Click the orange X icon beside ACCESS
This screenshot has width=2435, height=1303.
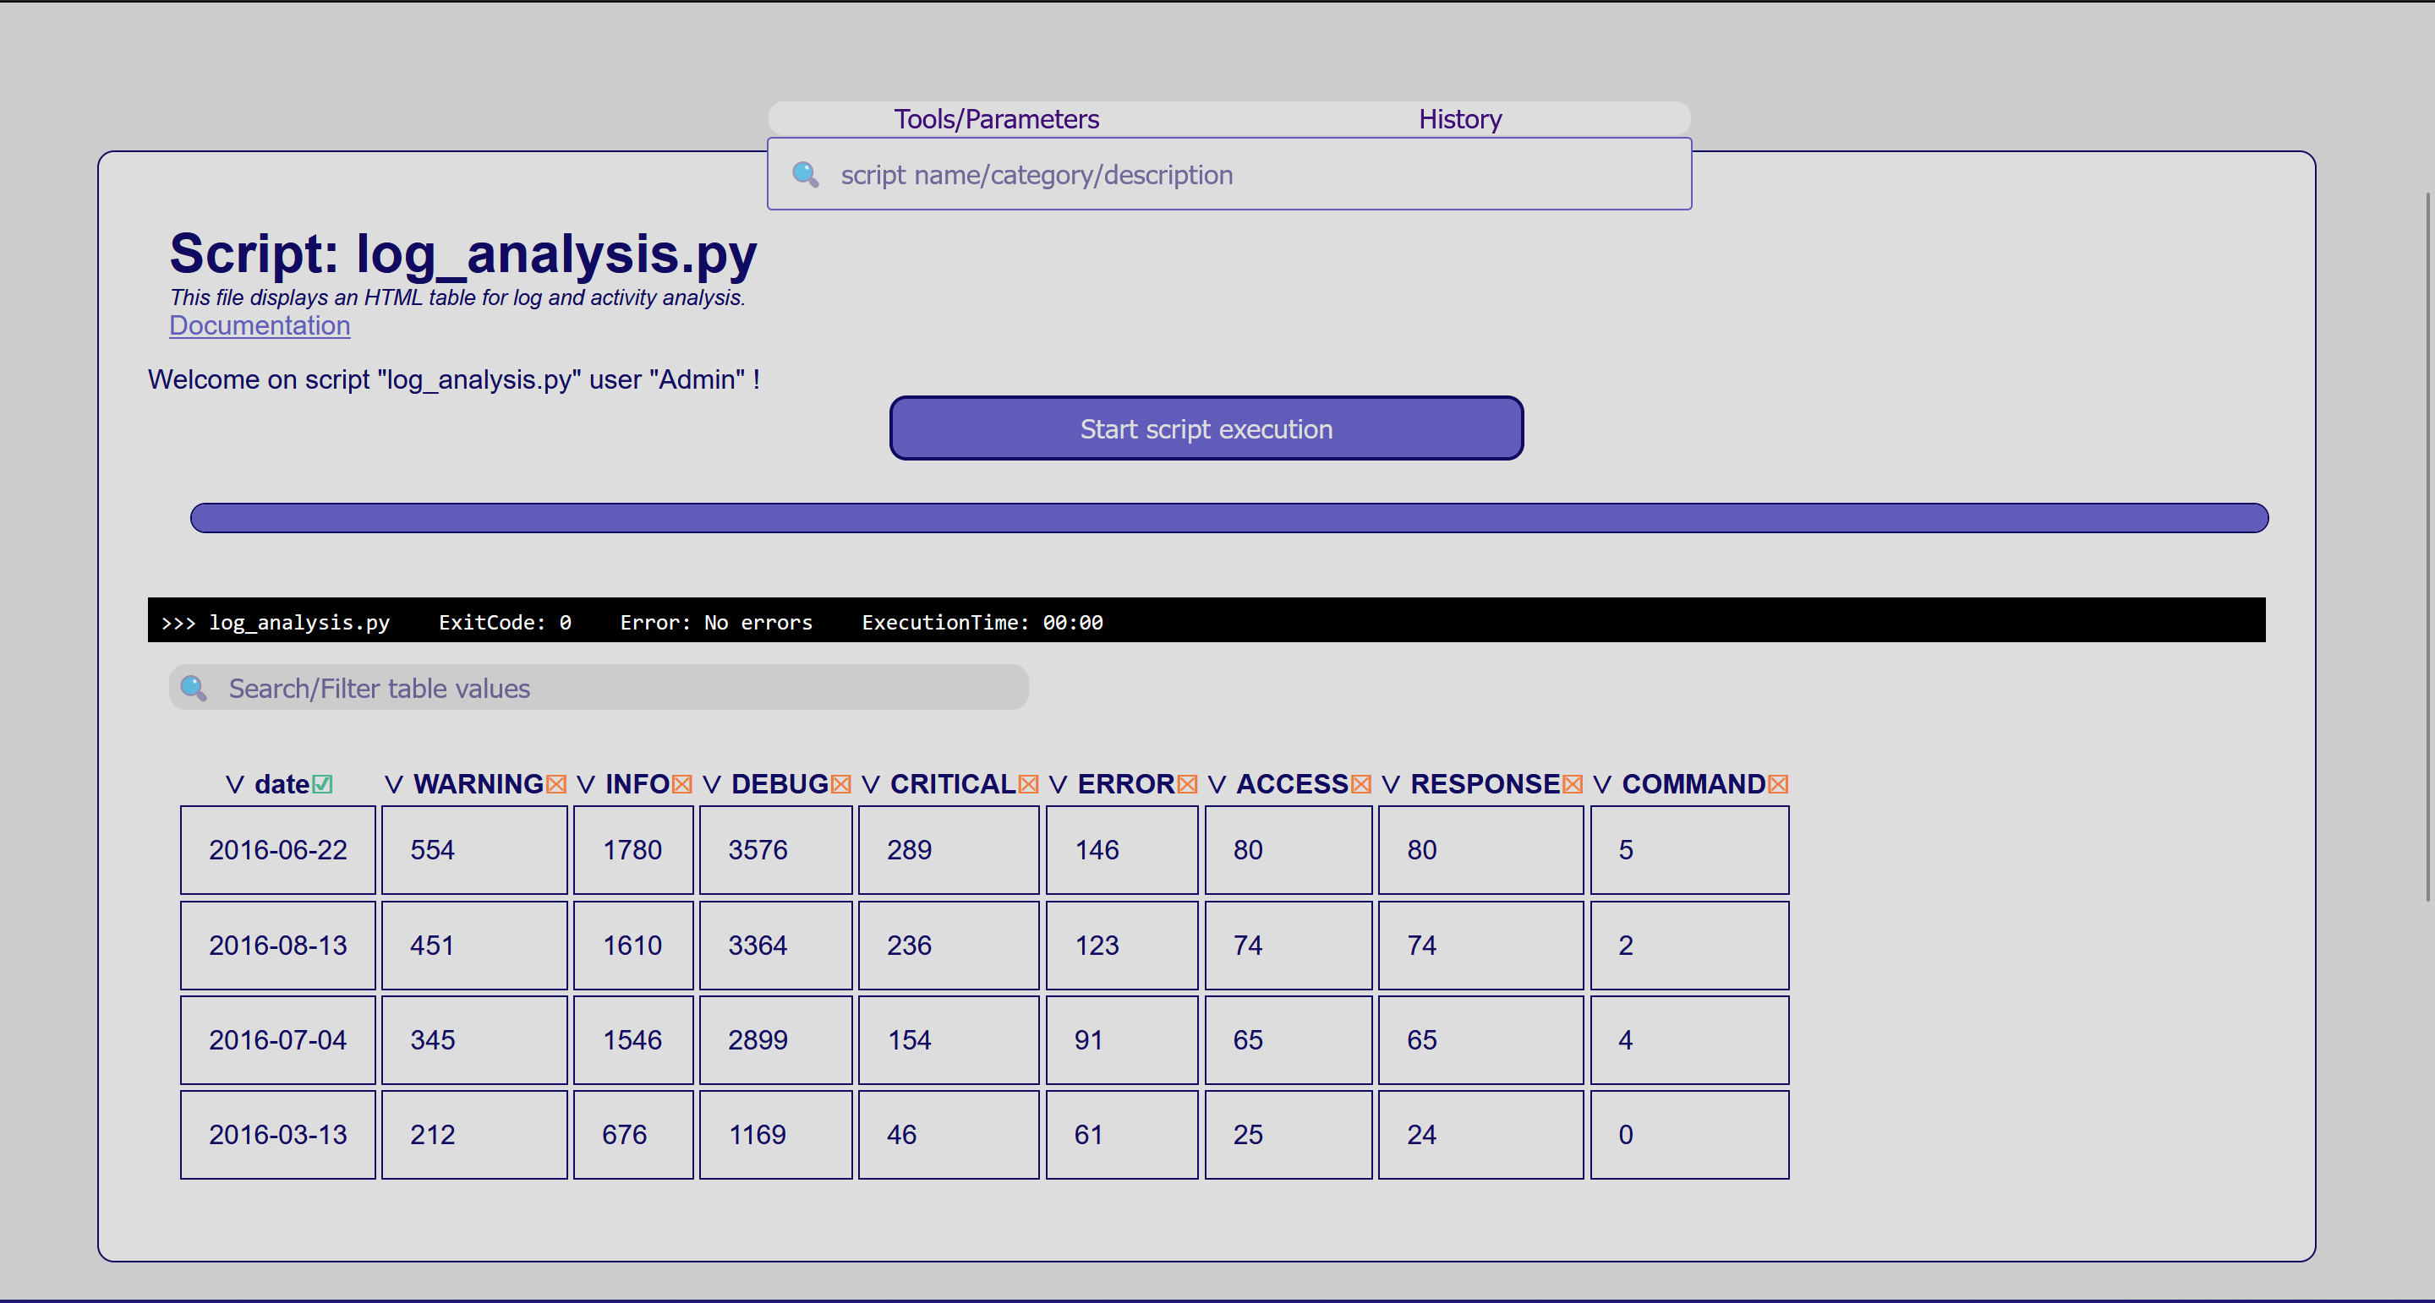(x=1360, y=784)
